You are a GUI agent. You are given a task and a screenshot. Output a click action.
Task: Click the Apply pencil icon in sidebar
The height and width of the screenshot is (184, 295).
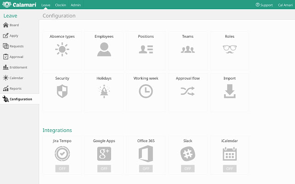[6, 35]
